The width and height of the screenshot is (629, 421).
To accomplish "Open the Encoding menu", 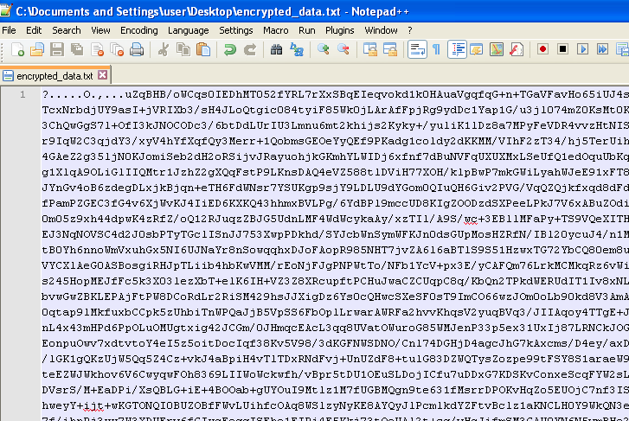I will [x=138, y=30].
